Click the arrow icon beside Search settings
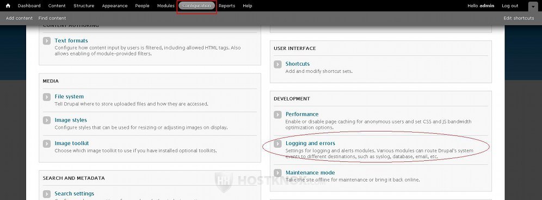The height and width of the screenshot is (200, 542). (x=47, y=194)
